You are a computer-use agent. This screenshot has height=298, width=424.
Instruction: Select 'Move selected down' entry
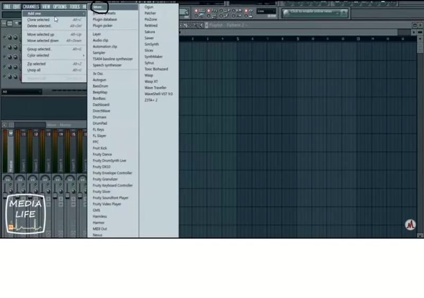pos(54,40)
